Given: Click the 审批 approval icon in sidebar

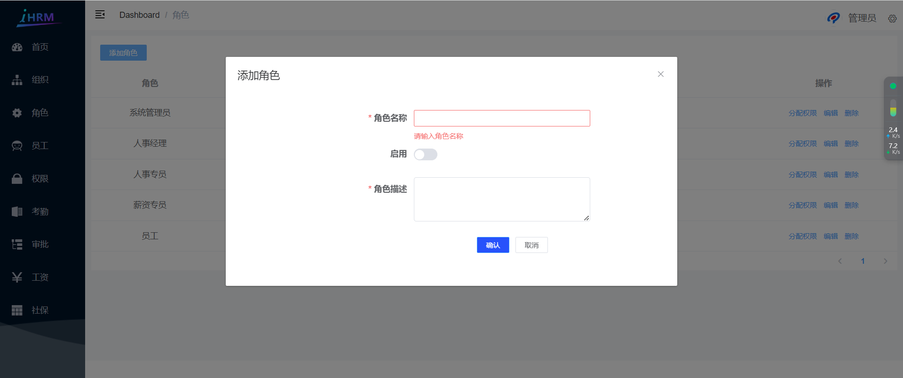Looking at the screenshot, I should click(x=17, y=244).
